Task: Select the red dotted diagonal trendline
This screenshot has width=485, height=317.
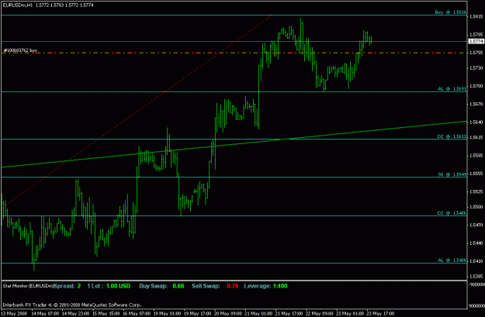Action: click(x=137, y=111)
